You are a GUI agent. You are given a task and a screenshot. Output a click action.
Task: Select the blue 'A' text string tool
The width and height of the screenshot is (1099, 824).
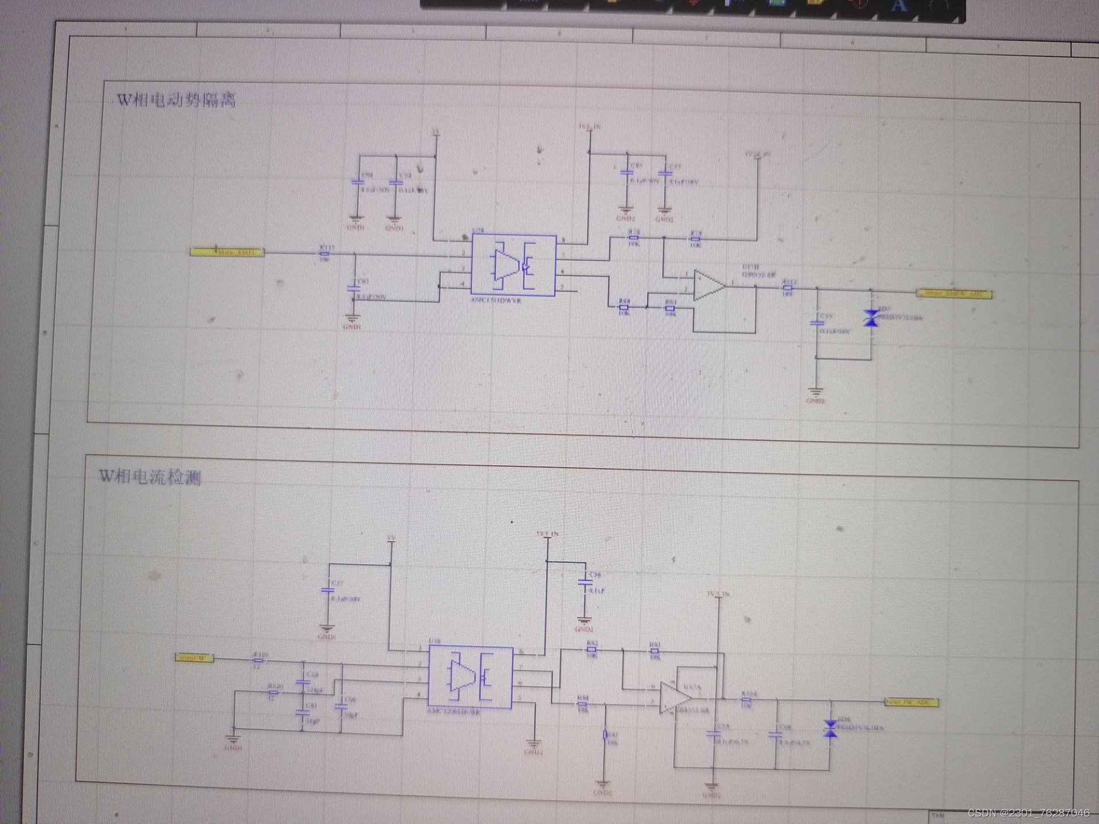[x=899, y=6]
